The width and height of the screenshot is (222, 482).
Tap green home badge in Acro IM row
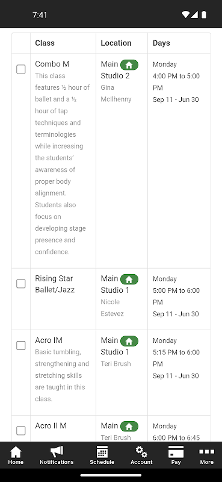(x=129, y=341)
